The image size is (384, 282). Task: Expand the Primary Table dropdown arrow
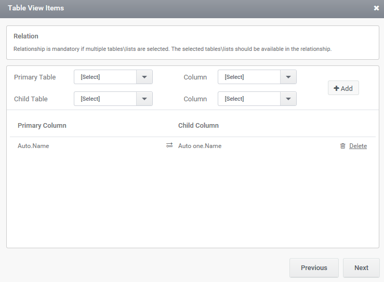pyautogui.click(x=144, y=77)
